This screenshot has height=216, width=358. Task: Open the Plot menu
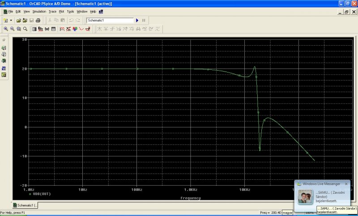click(x=61, y=12)
